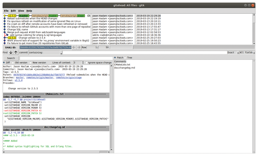
Task: Click the yellow v2.5.4 tag label
Action: coord(12,38)
